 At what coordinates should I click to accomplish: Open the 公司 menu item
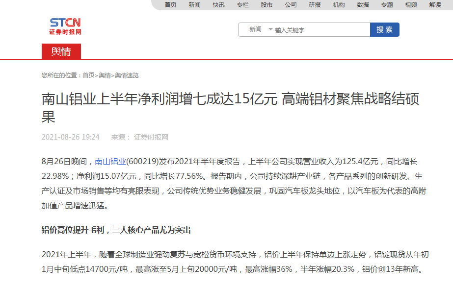click(x=291, y=5)
